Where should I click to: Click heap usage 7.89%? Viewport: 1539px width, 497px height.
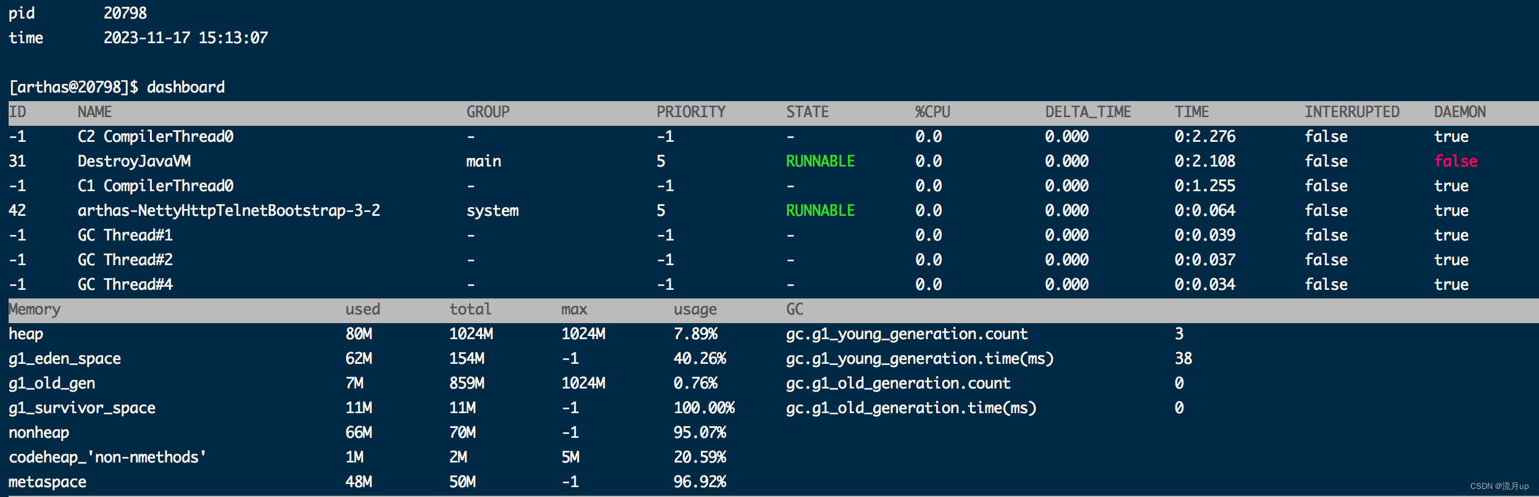(x=695, y=334)
